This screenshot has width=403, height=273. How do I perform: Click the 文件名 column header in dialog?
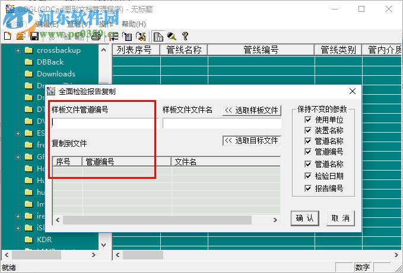tap(226, 162)
